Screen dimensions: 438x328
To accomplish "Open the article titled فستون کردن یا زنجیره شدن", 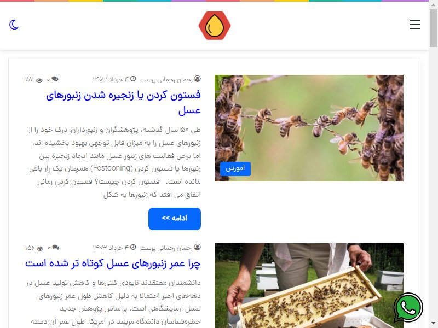I will pos(124,102).
